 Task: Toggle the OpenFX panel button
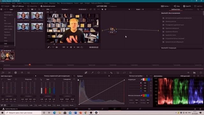(x=187, y=6)
